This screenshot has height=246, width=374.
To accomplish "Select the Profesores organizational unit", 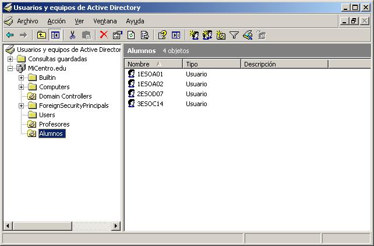I will (x=54, y=125).
